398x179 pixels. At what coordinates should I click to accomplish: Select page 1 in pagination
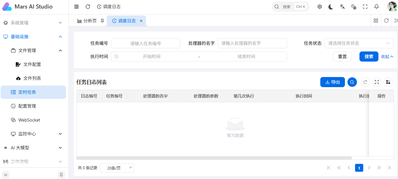point(359,168)
